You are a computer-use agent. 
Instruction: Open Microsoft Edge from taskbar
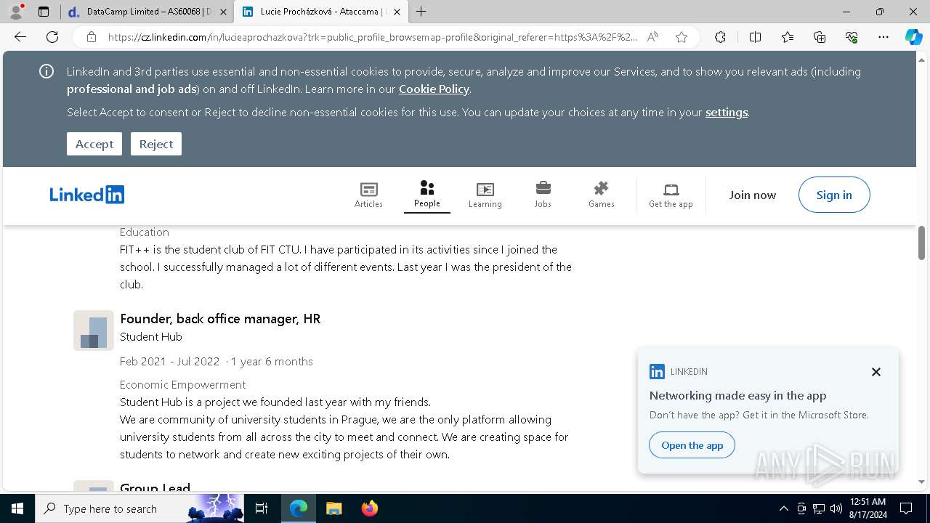(x=299, y=508)
